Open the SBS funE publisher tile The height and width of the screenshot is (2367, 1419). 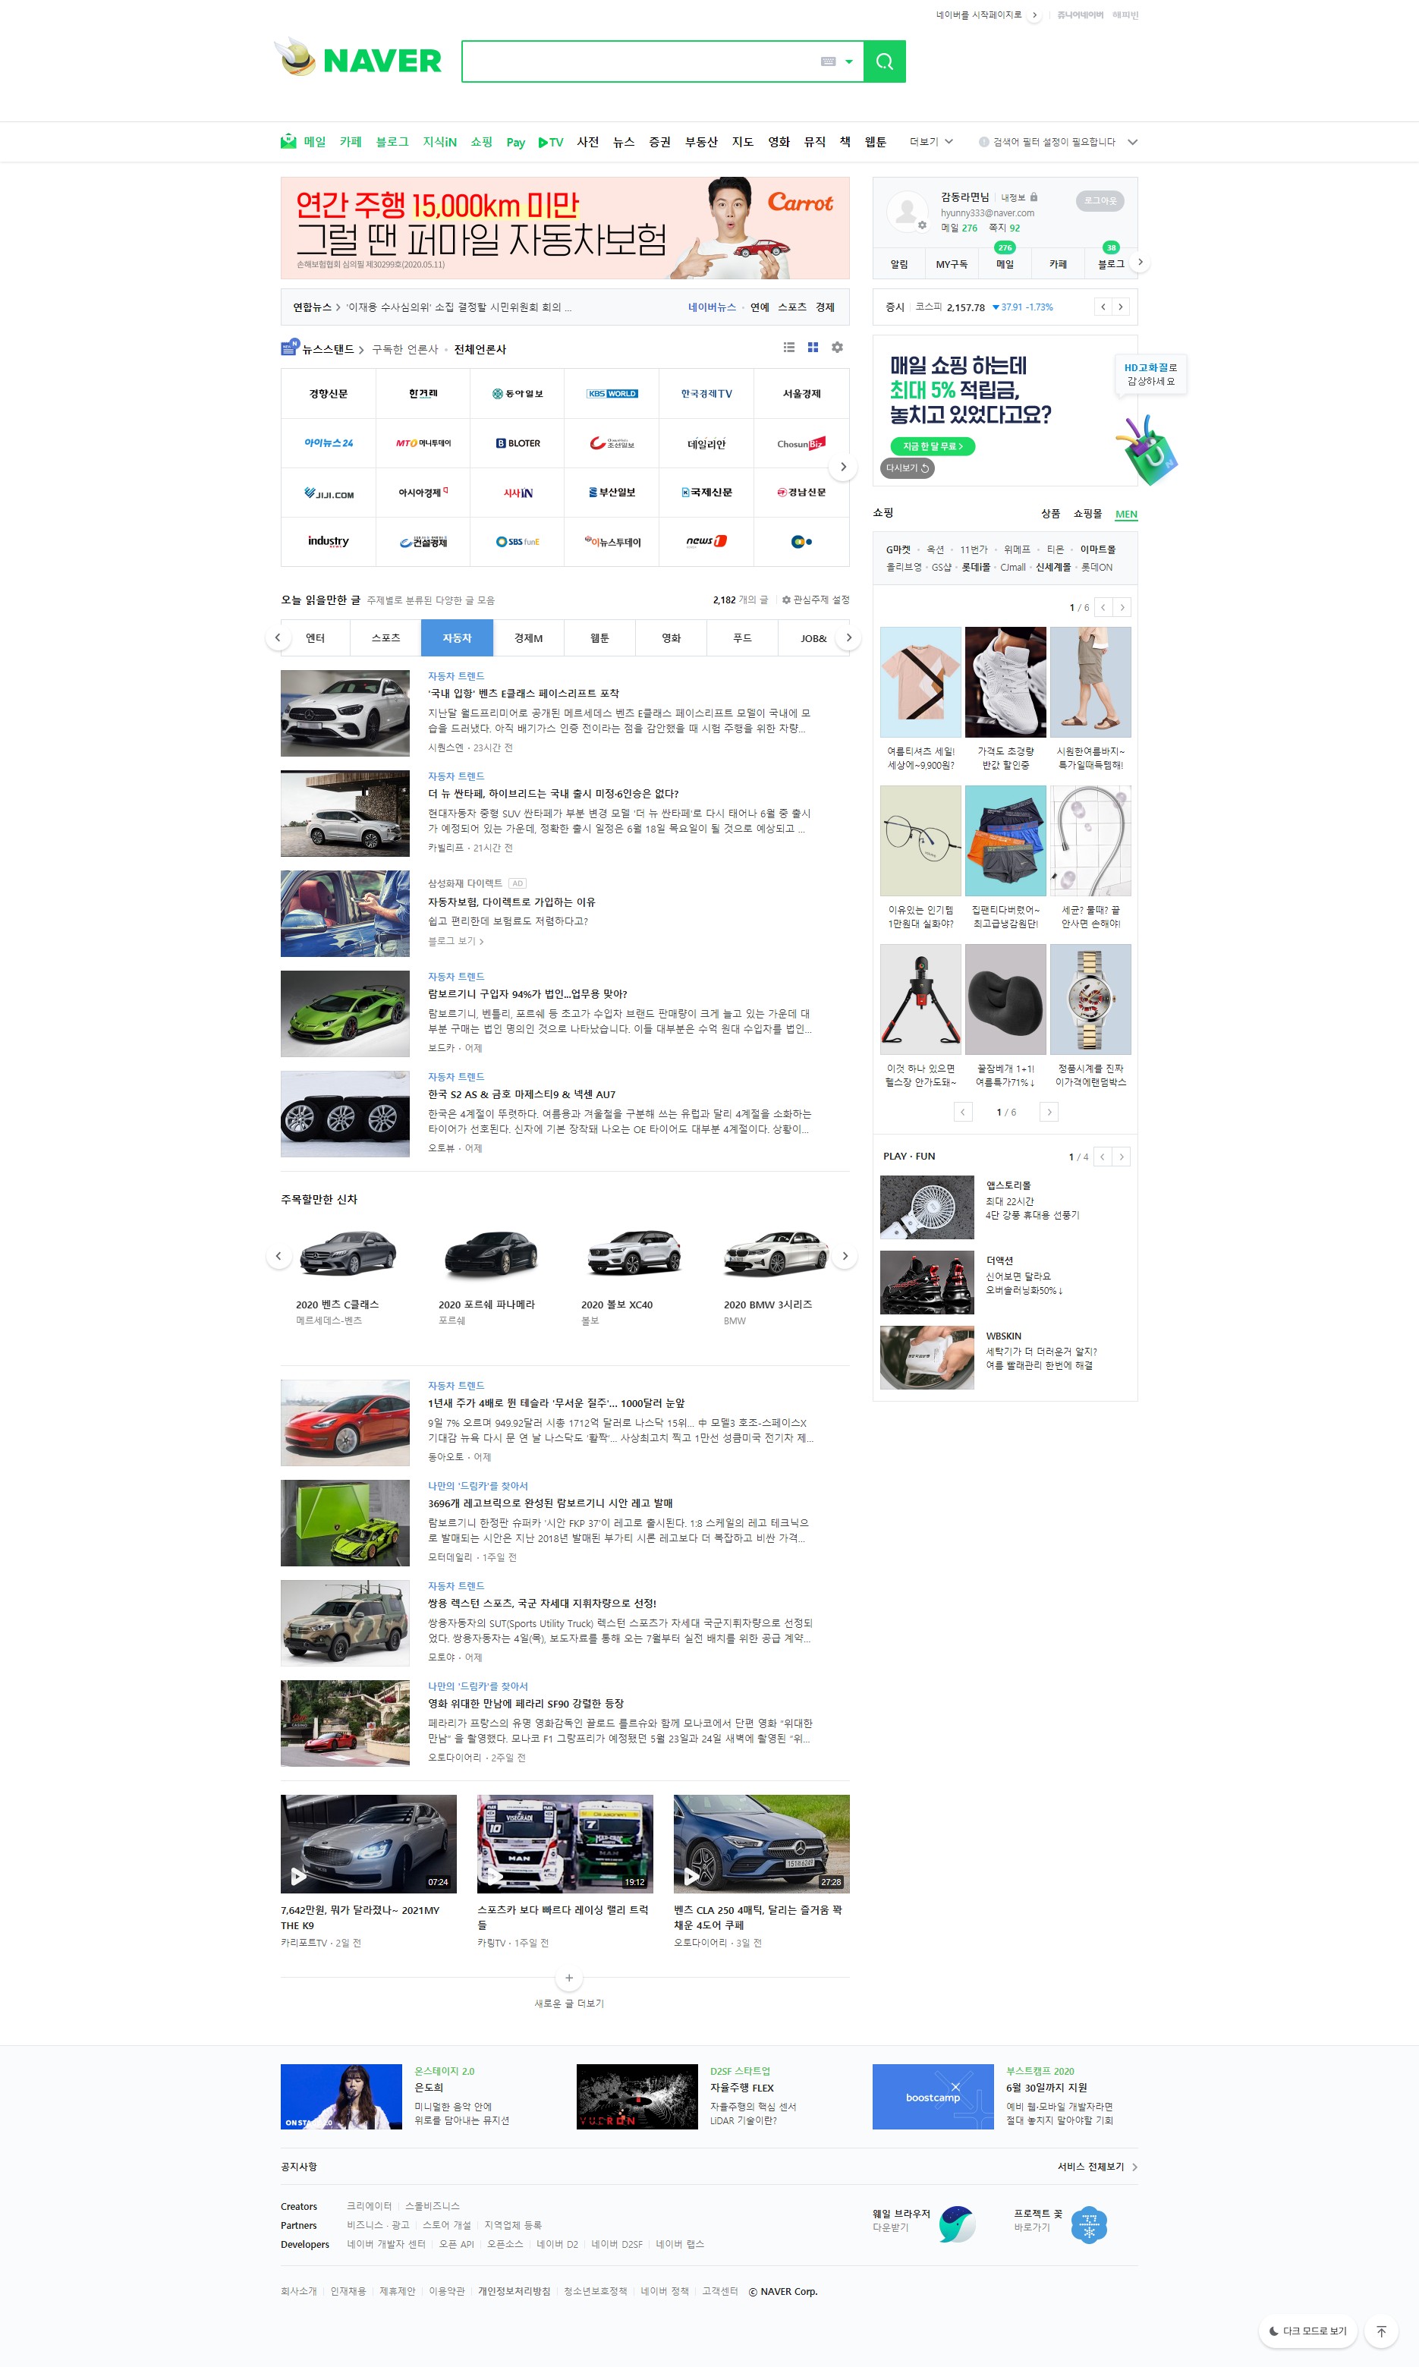pyautogui.click(x=518, y=541)
